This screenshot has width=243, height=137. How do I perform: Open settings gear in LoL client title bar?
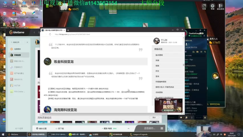click(200, 30)
